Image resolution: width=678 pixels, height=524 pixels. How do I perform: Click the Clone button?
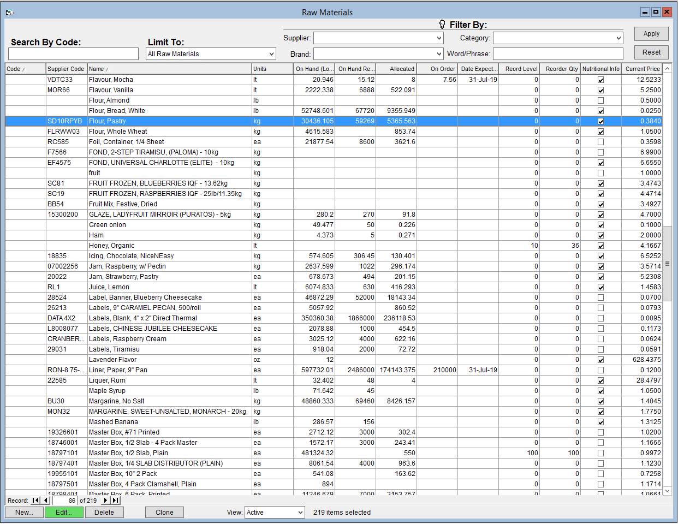click(164, 513)
